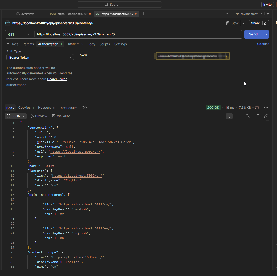This screenshot has height=276, width=277.
Task: Click the search magnifier icon in top bar
Action: (106, 5)
